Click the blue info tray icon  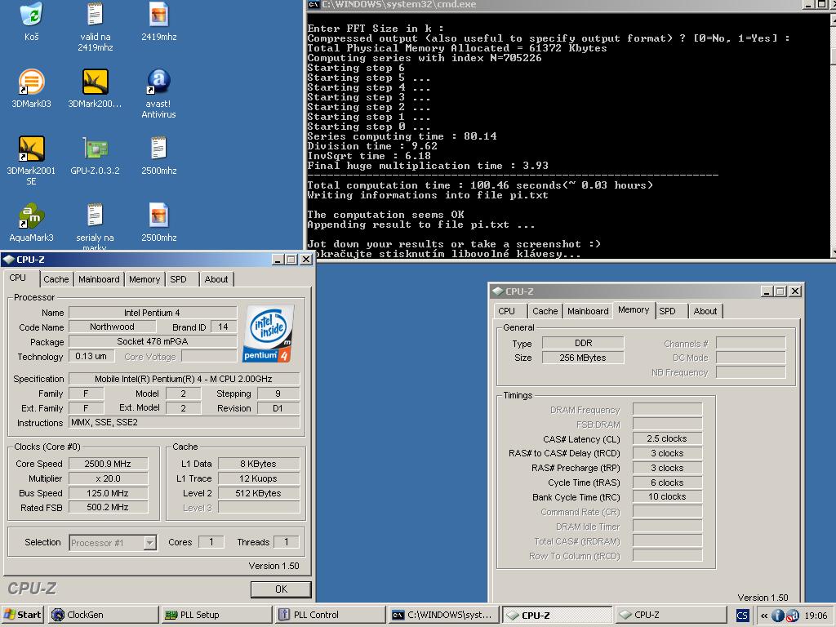pos(778,616)
